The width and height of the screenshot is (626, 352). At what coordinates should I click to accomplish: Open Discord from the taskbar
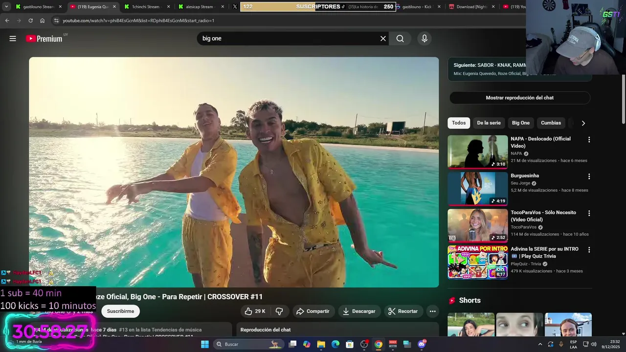(x=422, y=344)
